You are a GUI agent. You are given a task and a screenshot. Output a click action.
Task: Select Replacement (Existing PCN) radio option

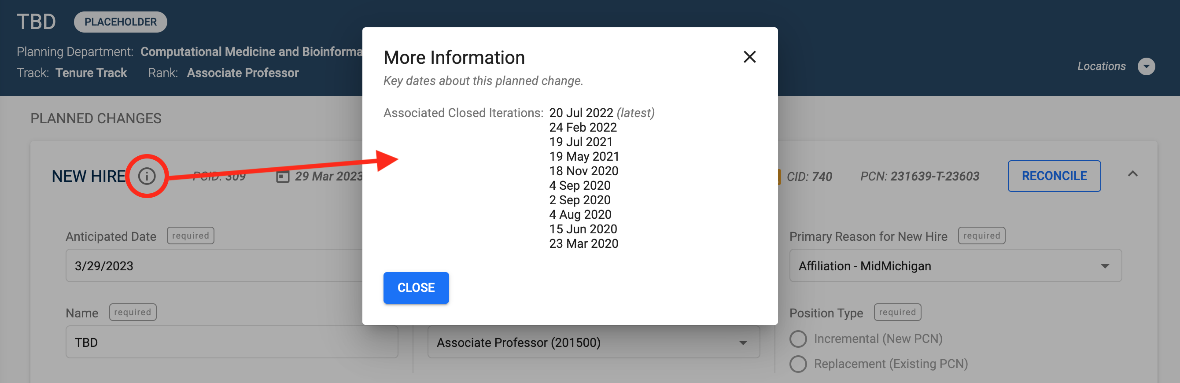tap(798, 364)
